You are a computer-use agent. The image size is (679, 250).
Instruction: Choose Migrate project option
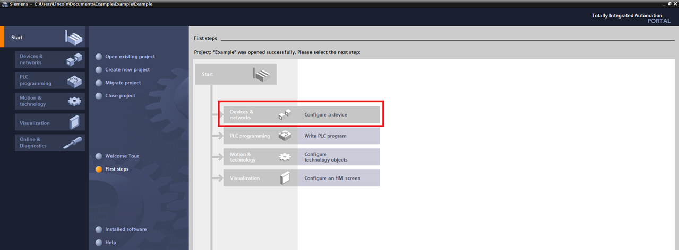[x=123, y=83]
